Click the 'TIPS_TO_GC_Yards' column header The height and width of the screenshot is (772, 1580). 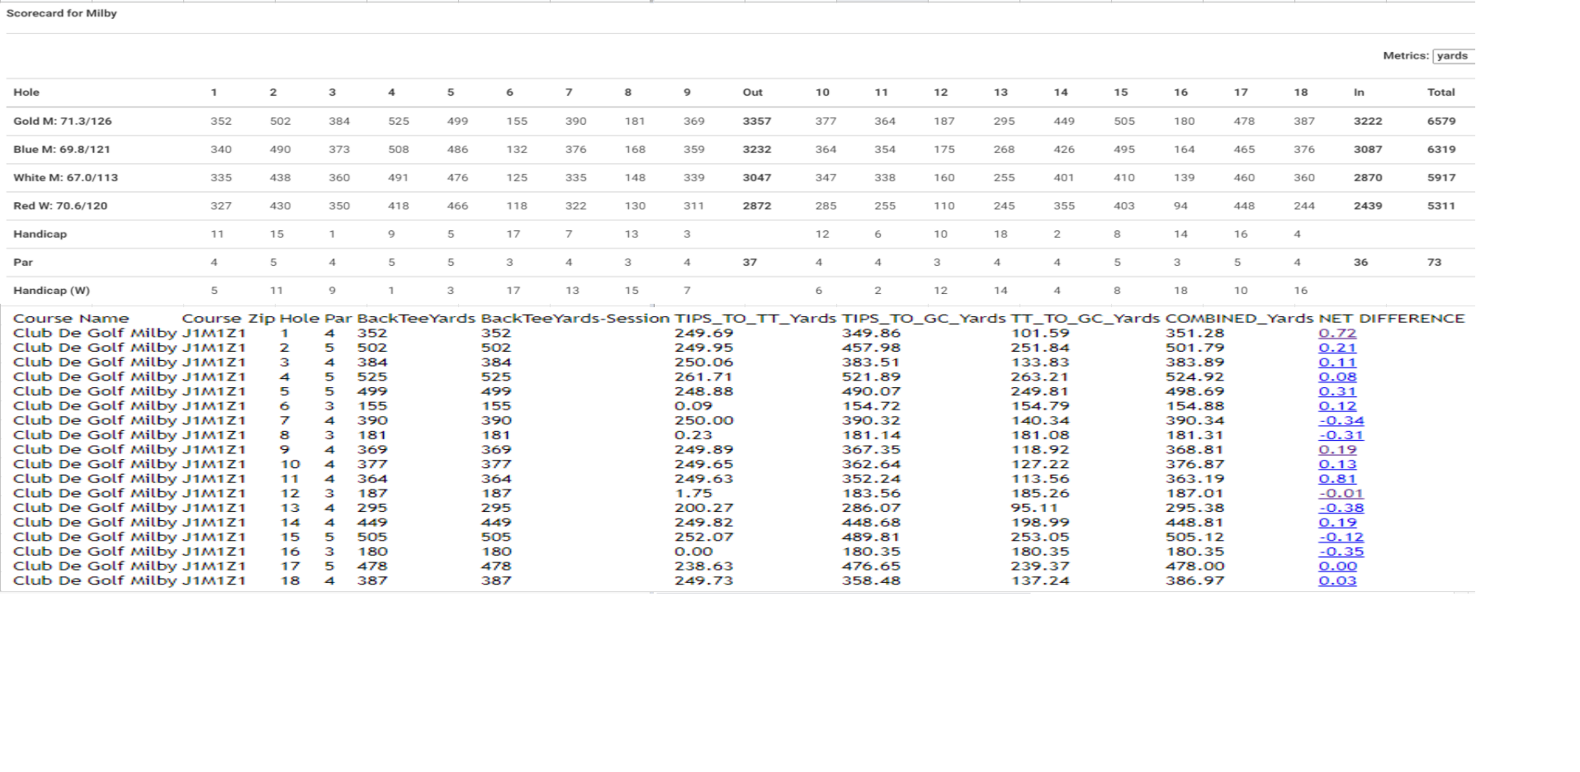[x=924, y=319]
